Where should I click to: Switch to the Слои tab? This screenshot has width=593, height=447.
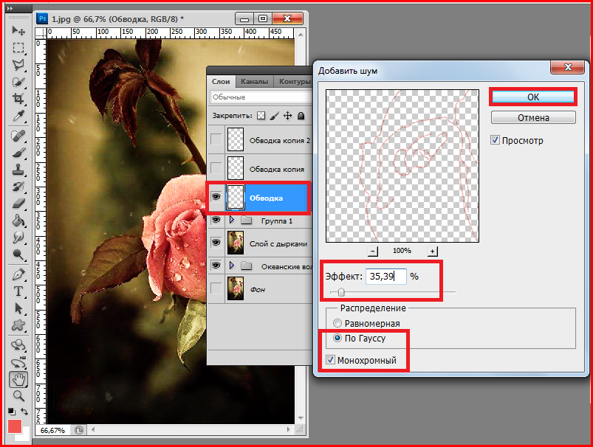tap(221, 82)
